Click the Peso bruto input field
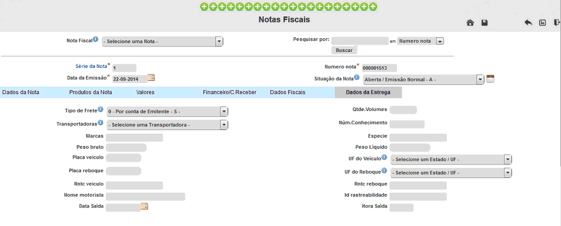 click(x=126, y=148)
